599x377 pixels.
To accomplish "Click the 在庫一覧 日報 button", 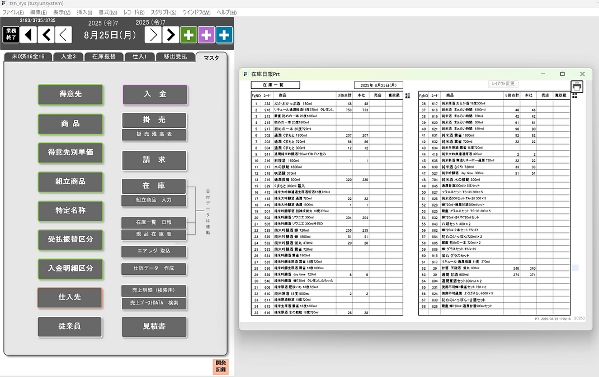I will pos(154,222).
